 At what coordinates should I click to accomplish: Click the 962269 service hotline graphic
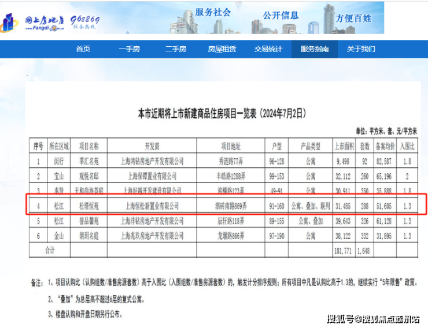85,21
